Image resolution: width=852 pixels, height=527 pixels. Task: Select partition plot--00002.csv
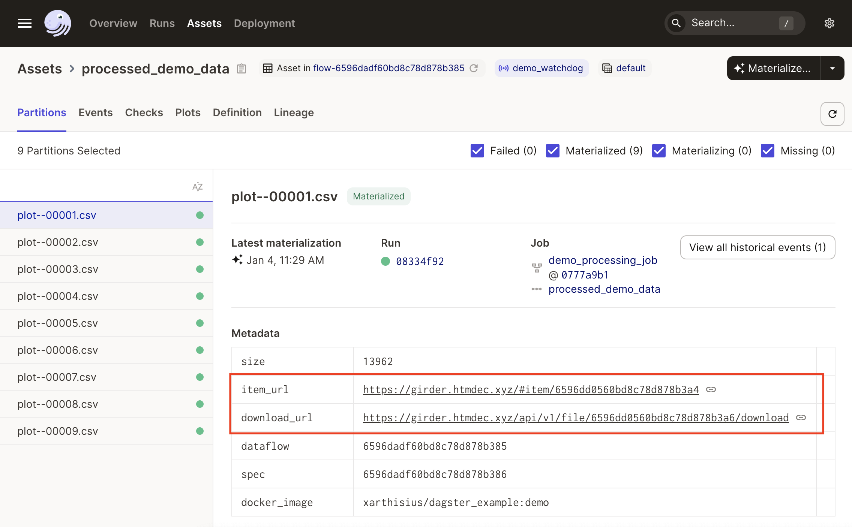point(106,242)
